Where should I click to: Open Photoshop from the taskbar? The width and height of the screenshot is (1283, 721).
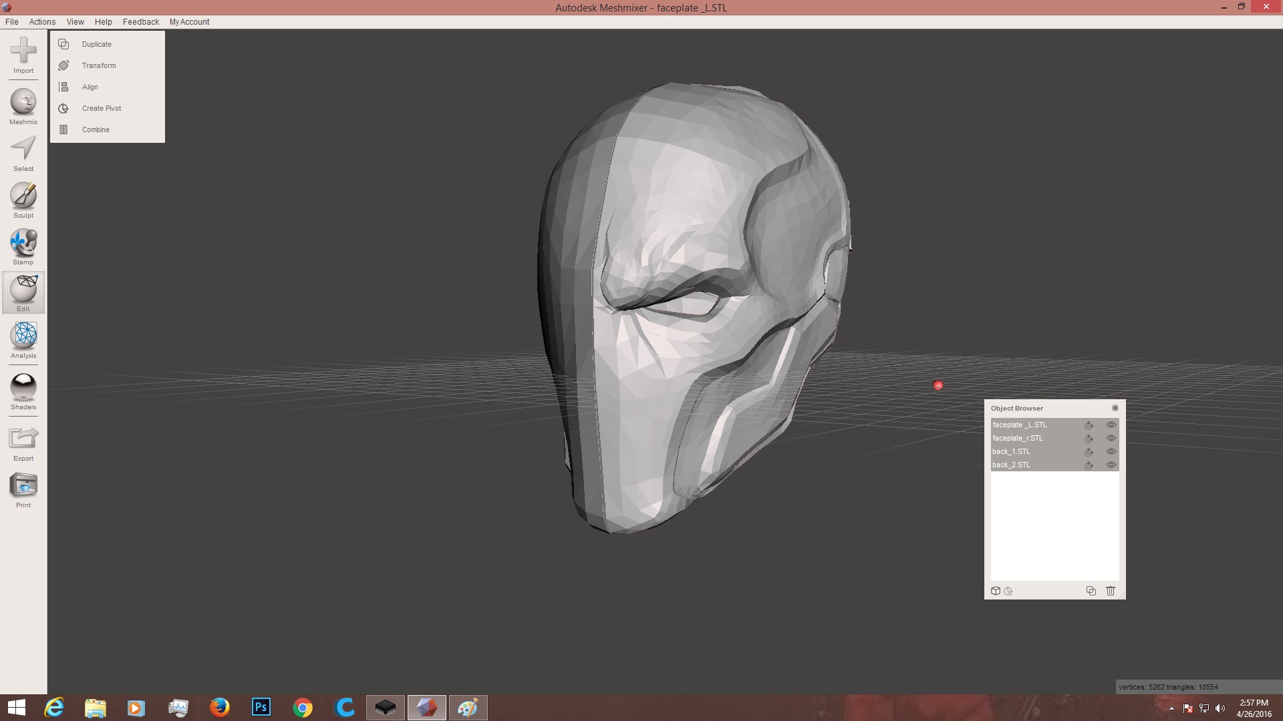pos(261,708)
